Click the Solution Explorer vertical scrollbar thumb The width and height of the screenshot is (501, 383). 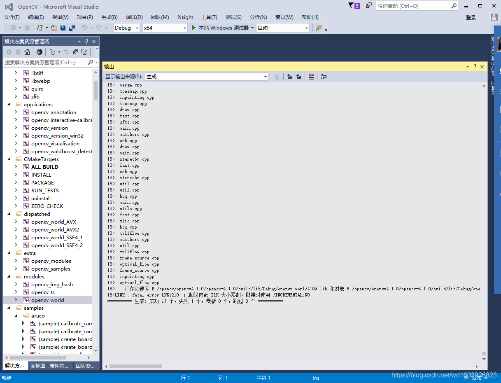96,91
